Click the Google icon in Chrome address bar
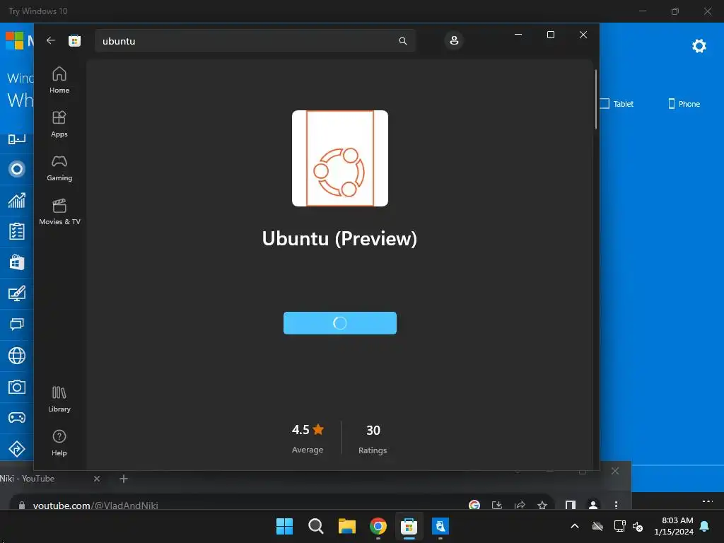The image size is (724, 543). click(x=474, y=505)
